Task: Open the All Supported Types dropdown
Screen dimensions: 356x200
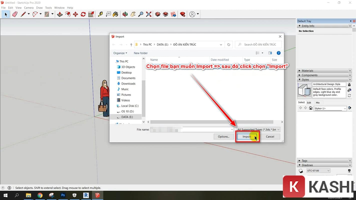Action: point(258,129)
